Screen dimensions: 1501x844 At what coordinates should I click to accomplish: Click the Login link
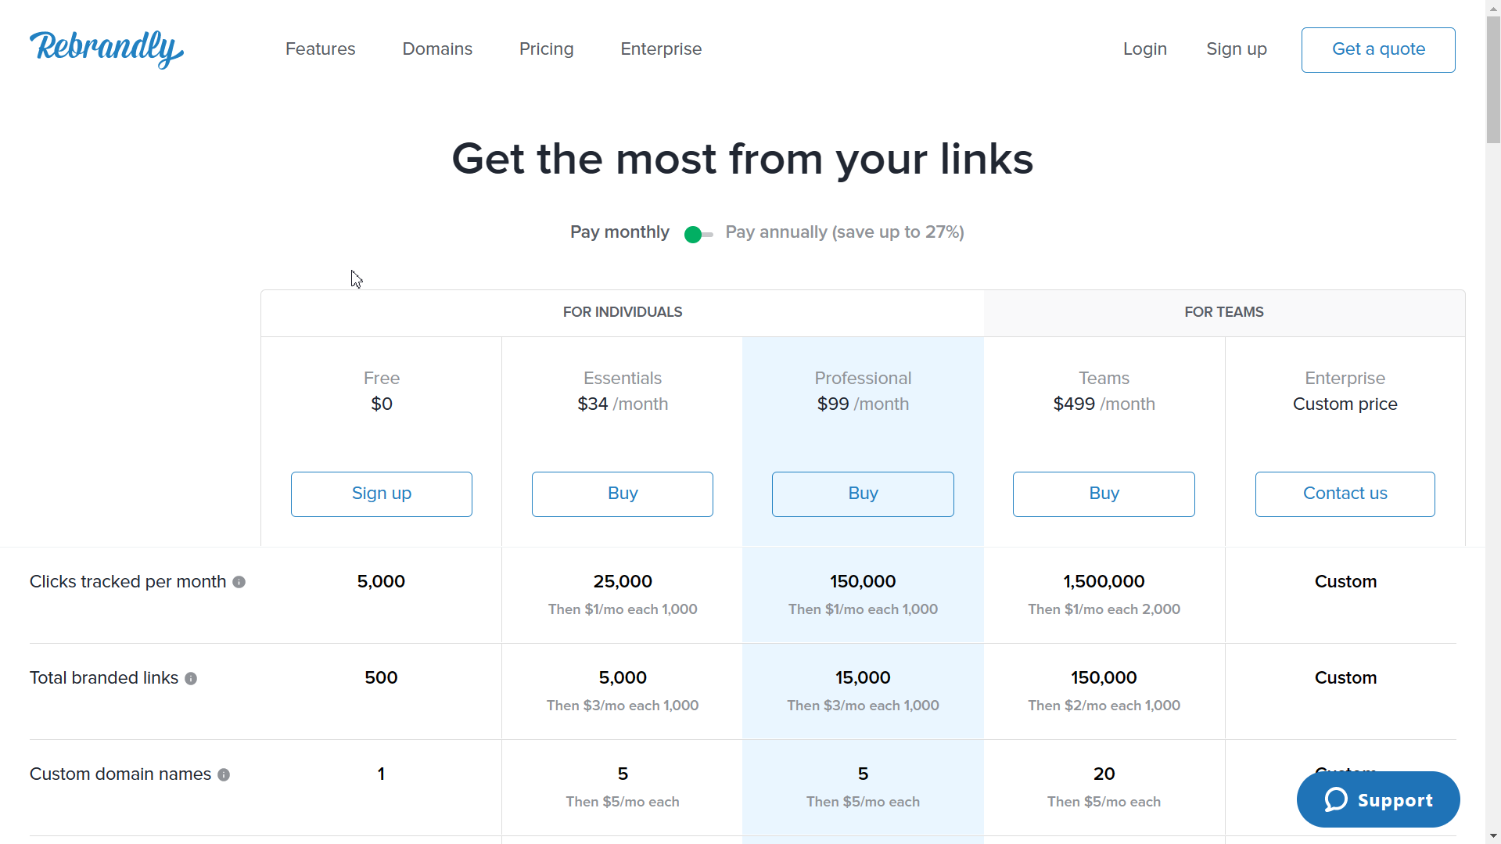pos(1145,49)
